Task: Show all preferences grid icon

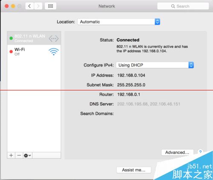Action: [x=50, y=6]
